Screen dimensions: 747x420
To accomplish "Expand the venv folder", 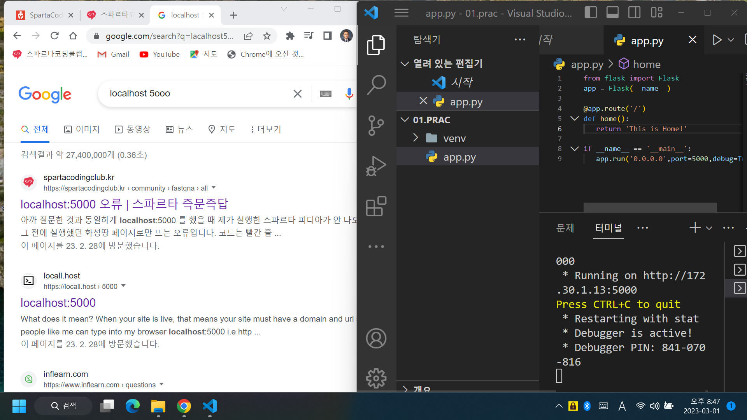I will tap(416, 138).
